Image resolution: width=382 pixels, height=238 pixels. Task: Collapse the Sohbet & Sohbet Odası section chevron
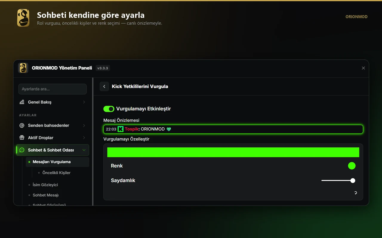pyautogui.click(x=84, y=150)
